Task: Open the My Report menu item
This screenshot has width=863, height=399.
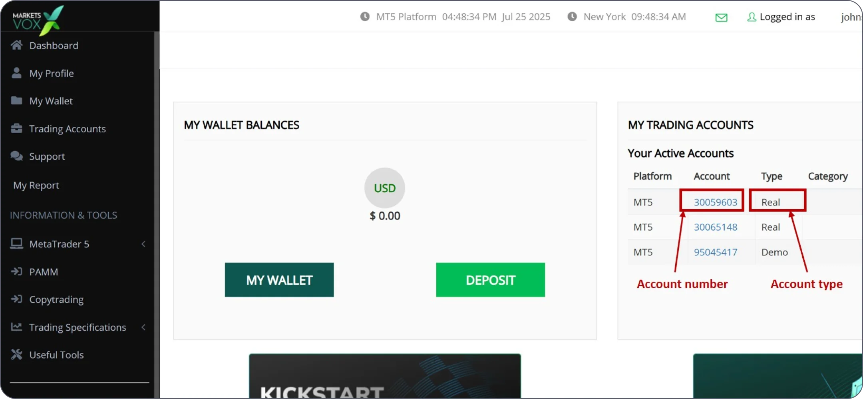Action: click(36, 185)
